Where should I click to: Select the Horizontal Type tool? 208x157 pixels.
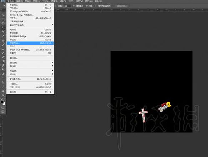[x=3, y=78]
